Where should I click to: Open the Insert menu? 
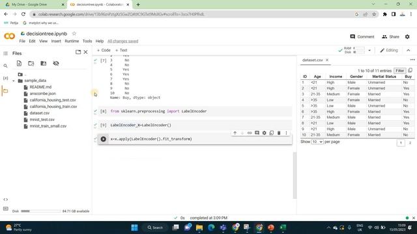(56, 41)
